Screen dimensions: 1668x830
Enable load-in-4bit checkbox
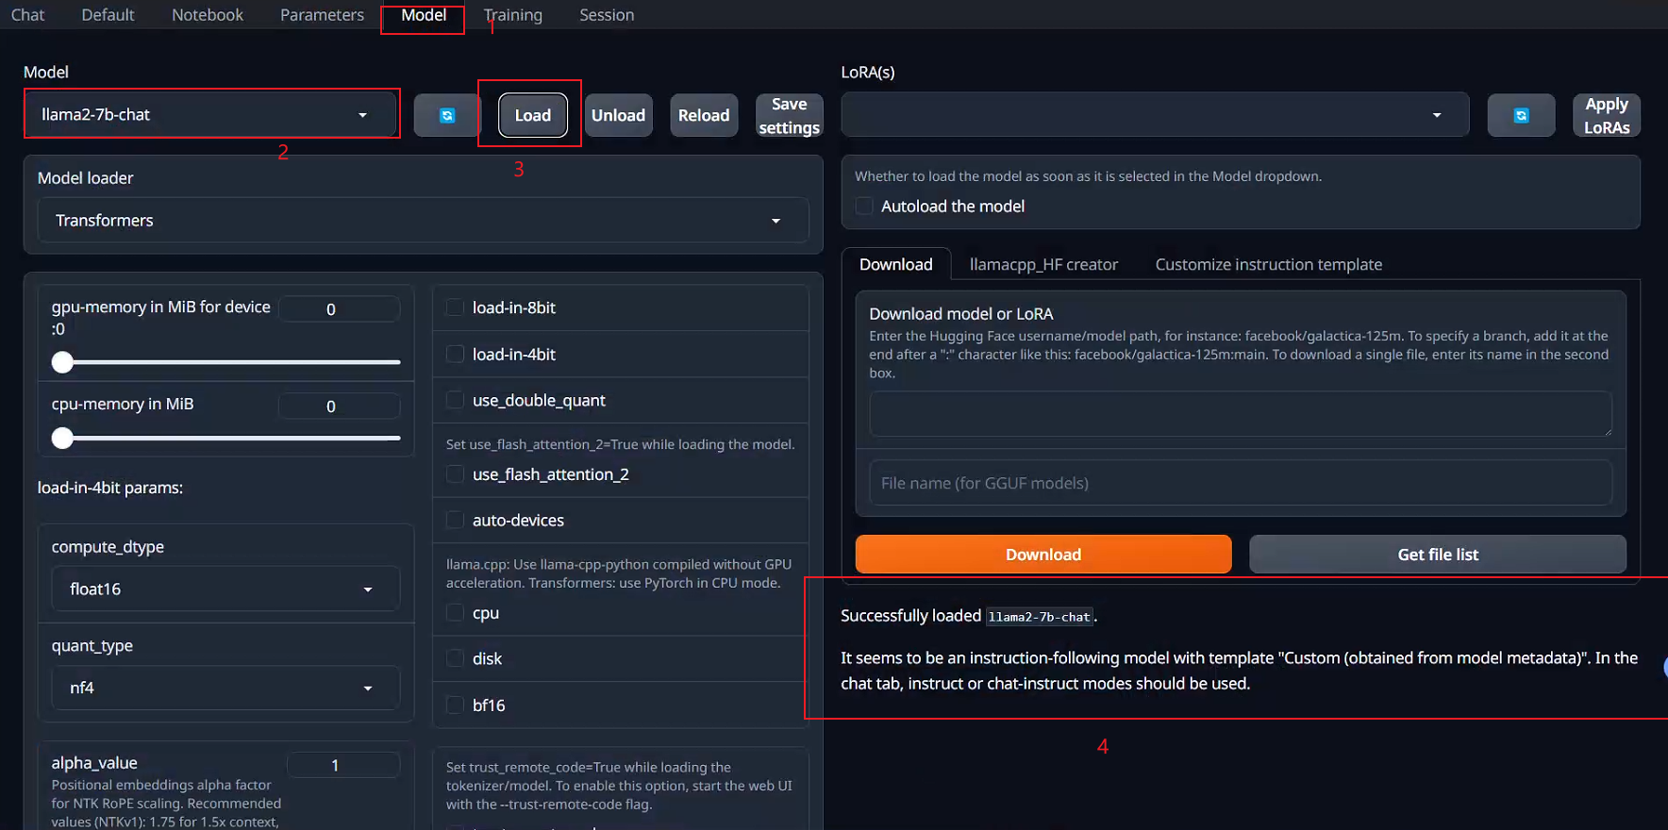(x=456, y=354)
